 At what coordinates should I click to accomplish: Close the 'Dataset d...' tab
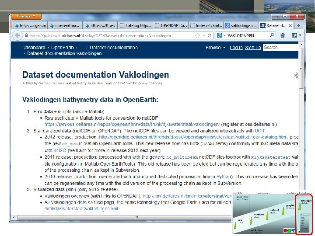pyautogui.click(x=290, y=25)
